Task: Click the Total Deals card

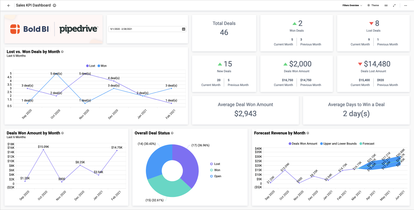Action: 224,33
